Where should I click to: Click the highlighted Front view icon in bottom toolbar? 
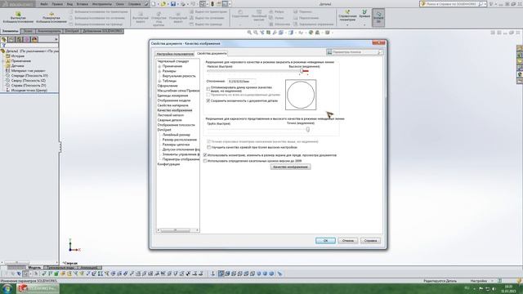(221, 274)
